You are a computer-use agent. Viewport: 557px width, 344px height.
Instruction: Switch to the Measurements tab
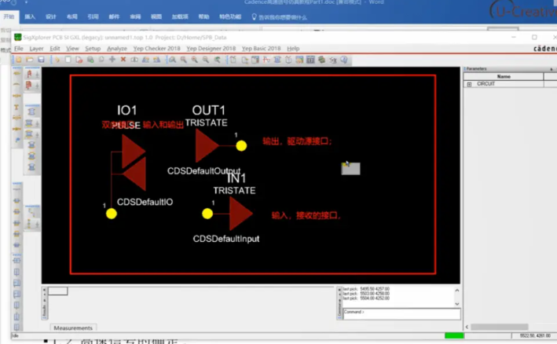point(73,328)
